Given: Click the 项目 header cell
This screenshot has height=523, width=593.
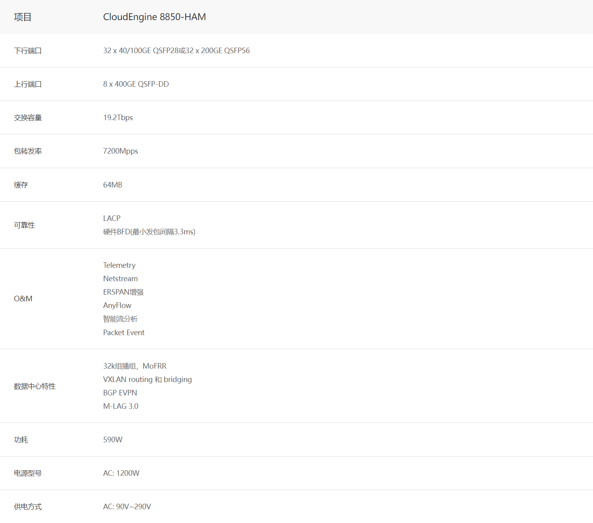Looking at the screenshot, I should click(x=22, y=17).
